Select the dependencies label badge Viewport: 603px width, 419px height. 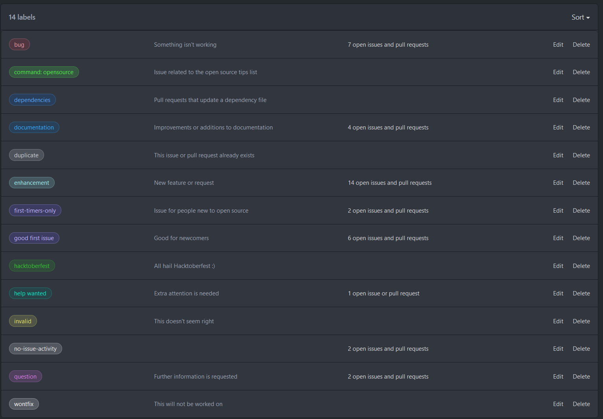32,100
